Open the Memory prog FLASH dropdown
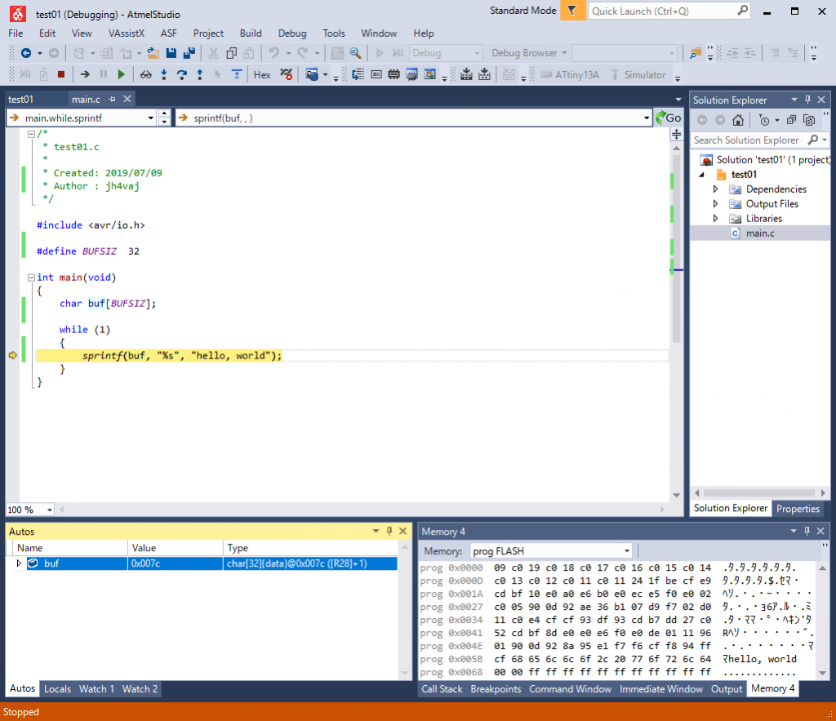 [x=626, y=551]
